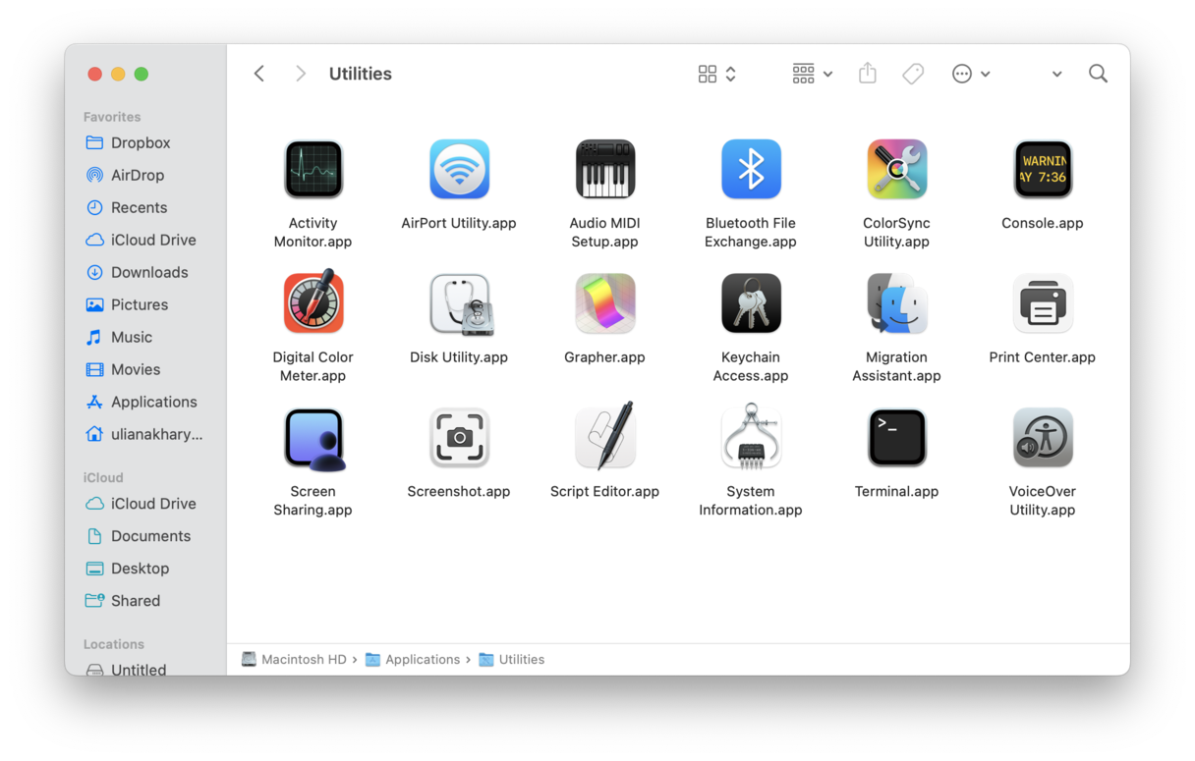Select the Terminal app icon

tap(896, 438)
